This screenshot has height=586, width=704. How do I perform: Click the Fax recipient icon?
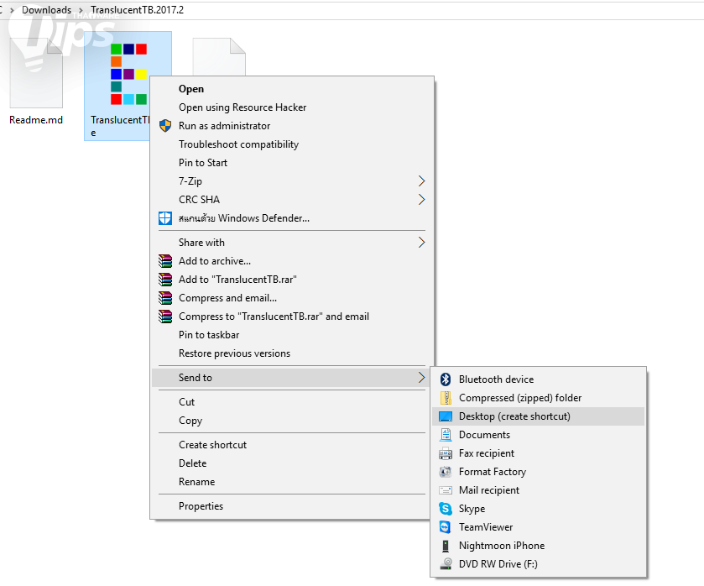(x=446, y=453)
